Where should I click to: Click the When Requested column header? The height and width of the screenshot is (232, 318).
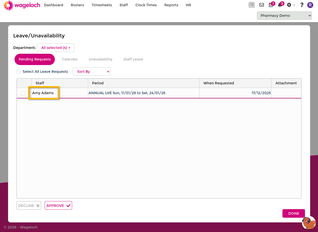(235, 83)
